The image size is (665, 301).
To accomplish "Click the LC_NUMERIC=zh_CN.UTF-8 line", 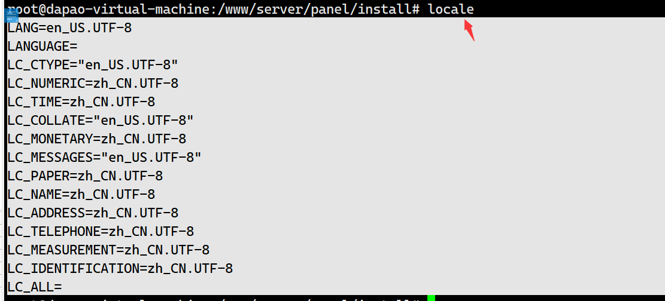I will [x=93, y=84].
